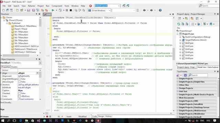Click the ENG language indicator in tray
The height and width of the screenshot is (123, 220).
point(202,121)
